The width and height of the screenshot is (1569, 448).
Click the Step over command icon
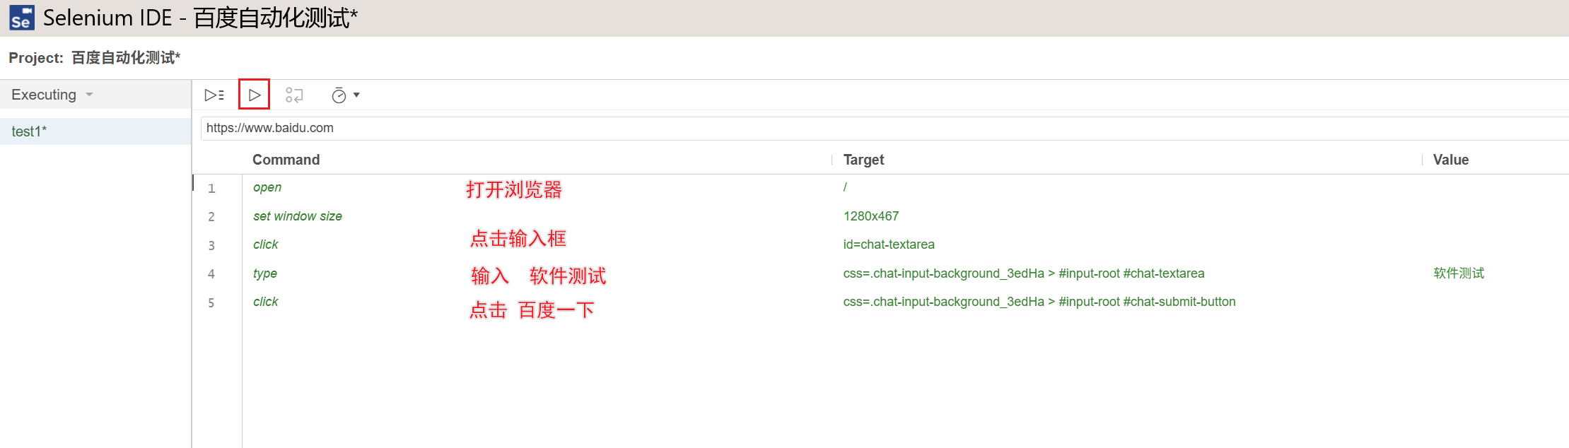pyautogui.click(x=294, y=95)
